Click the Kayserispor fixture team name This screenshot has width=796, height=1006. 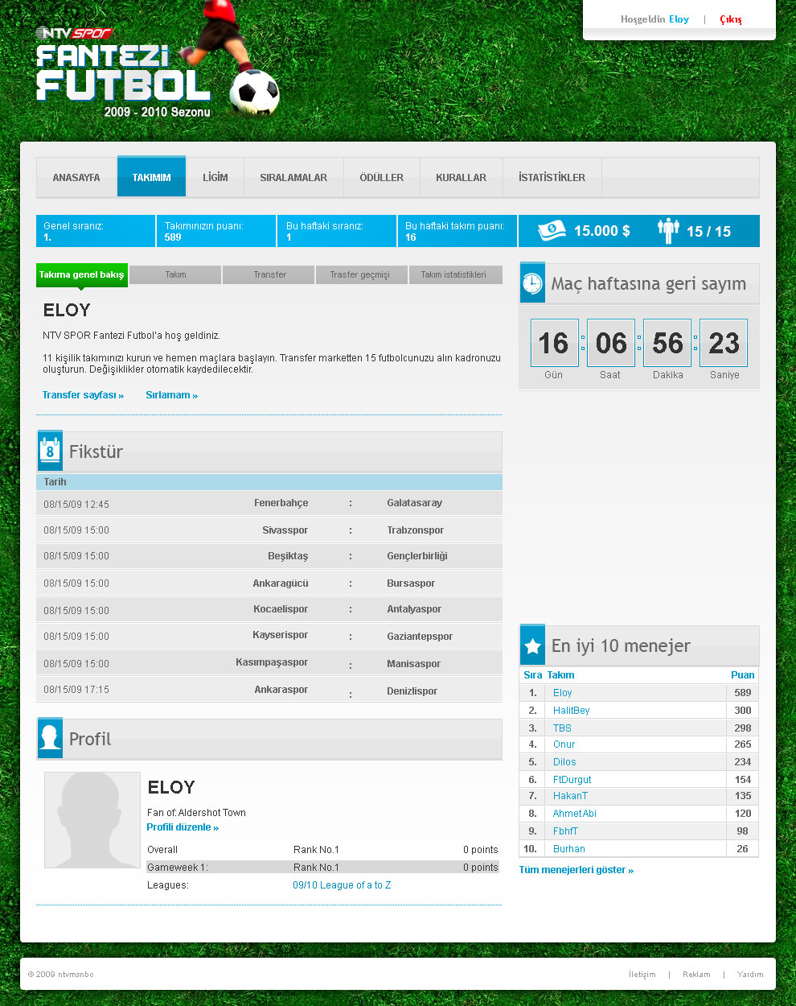[x=280, y=635]
